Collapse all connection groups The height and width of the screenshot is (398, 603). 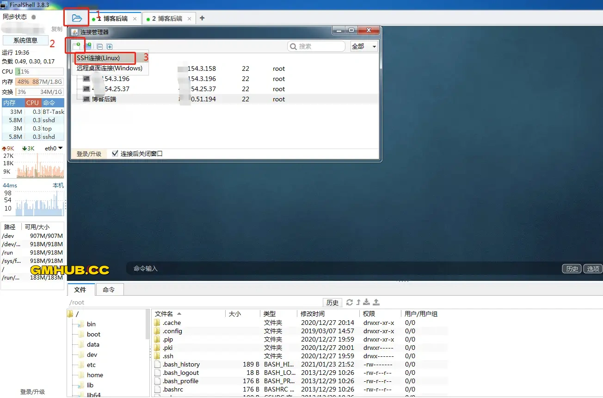point(99,46)
